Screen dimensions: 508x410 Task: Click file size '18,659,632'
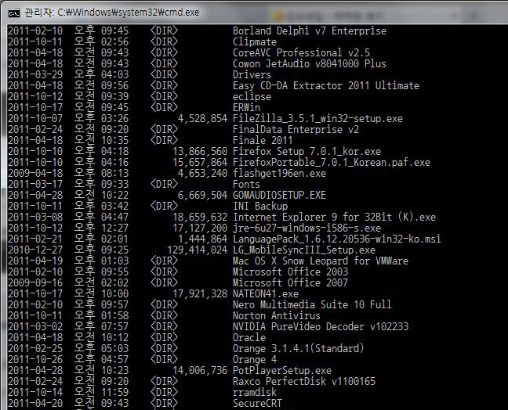pyautogui.click(x=200, y=218)
